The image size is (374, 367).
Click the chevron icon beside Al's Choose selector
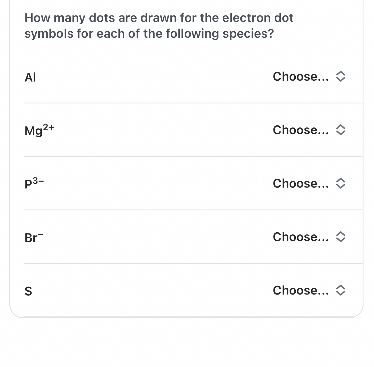(341, 77)
